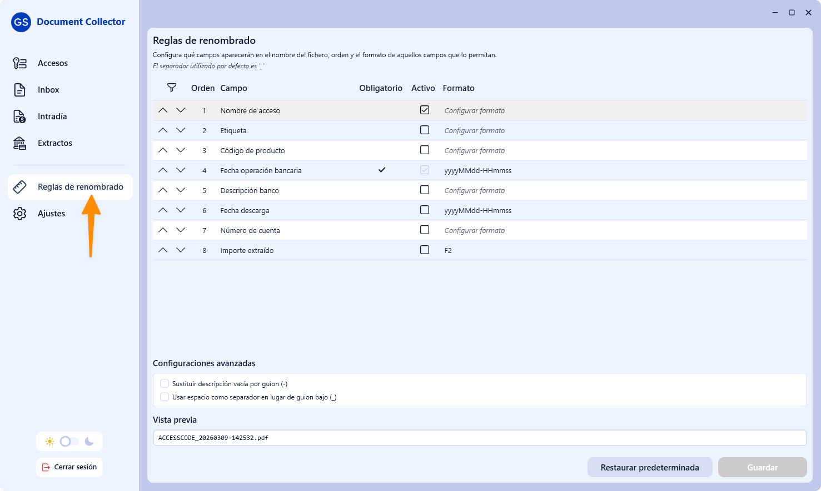Click the Inbox document icon
Viewport: 821px width, 491px height.
(20, 90)
